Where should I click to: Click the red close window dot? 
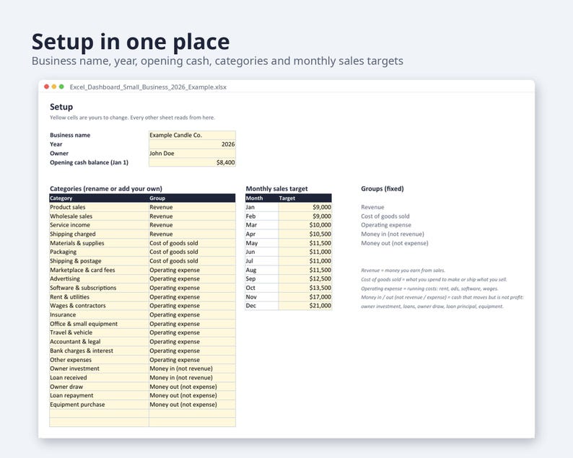46,87
